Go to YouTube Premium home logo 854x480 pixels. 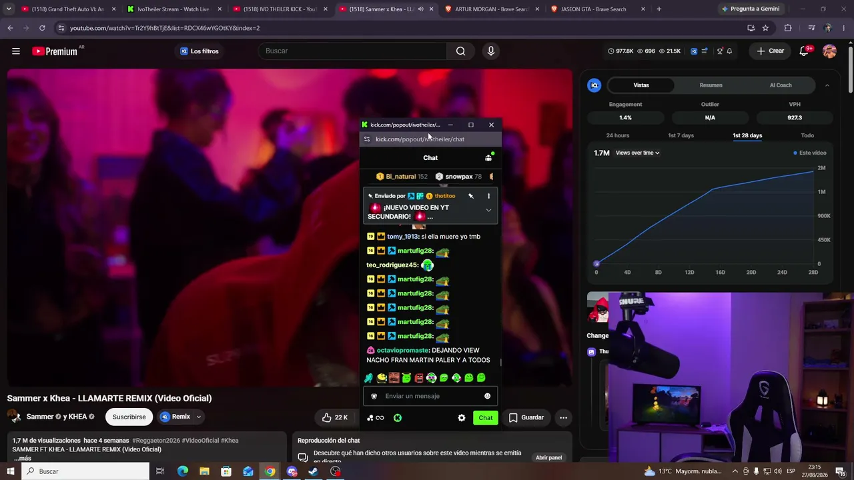point(55,51)
